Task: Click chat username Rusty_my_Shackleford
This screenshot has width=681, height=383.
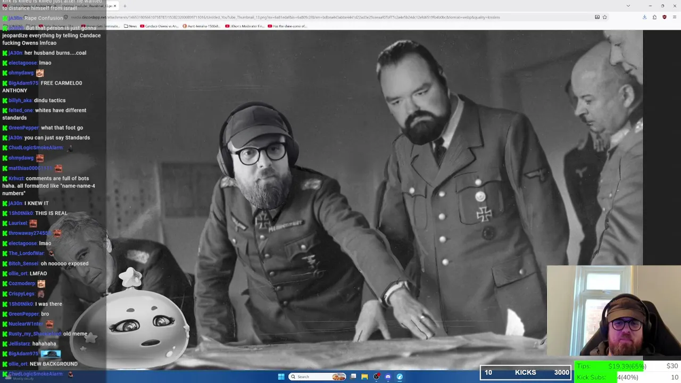Action: coord(35,334)
